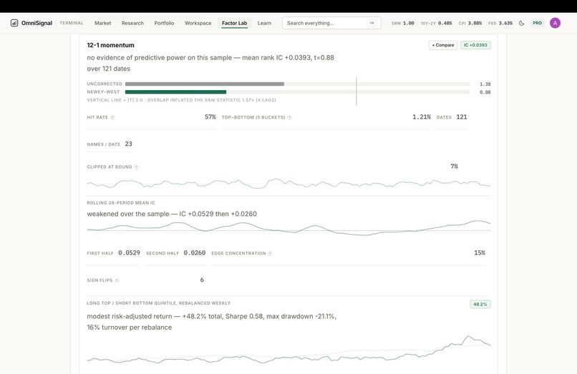Show Clipped at Bound help icon
Screen dimensions: 577x374
point(137,167)
